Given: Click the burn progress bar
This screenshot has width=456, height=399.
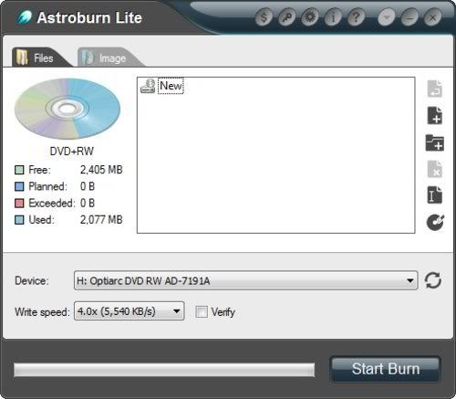Looking at the screenshot, I should coord(164,370).
